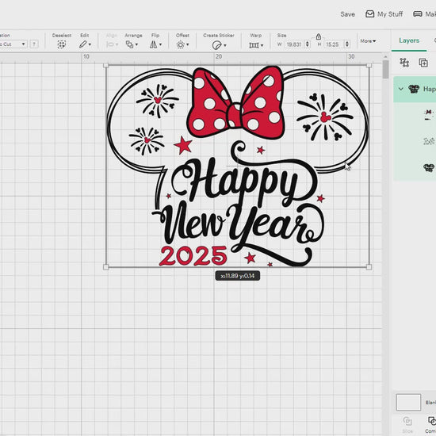The height and width of the screenshot is (436, 436).
Task: Click the operation help question mark
Action: (34, 44)
